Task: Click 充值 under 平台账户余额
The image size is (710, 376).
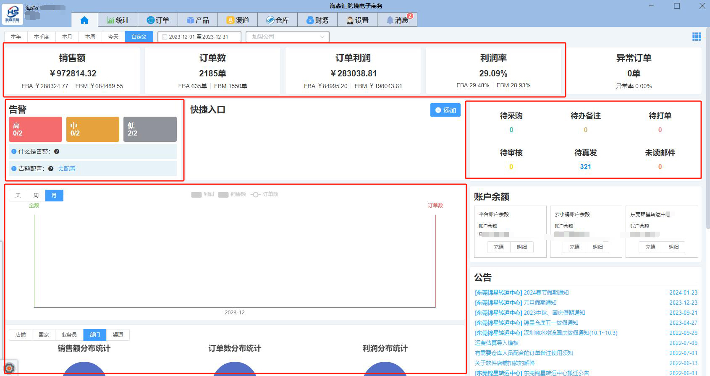Action: (x=499, y=247)
